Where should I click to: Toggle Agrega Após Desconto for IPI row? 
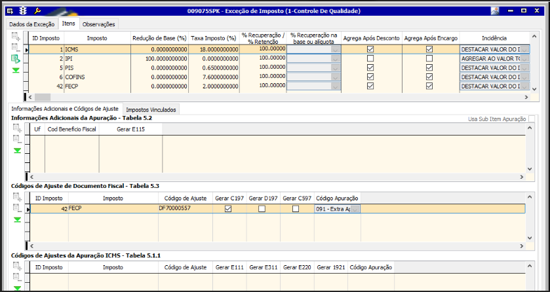[x=370, y=58]
